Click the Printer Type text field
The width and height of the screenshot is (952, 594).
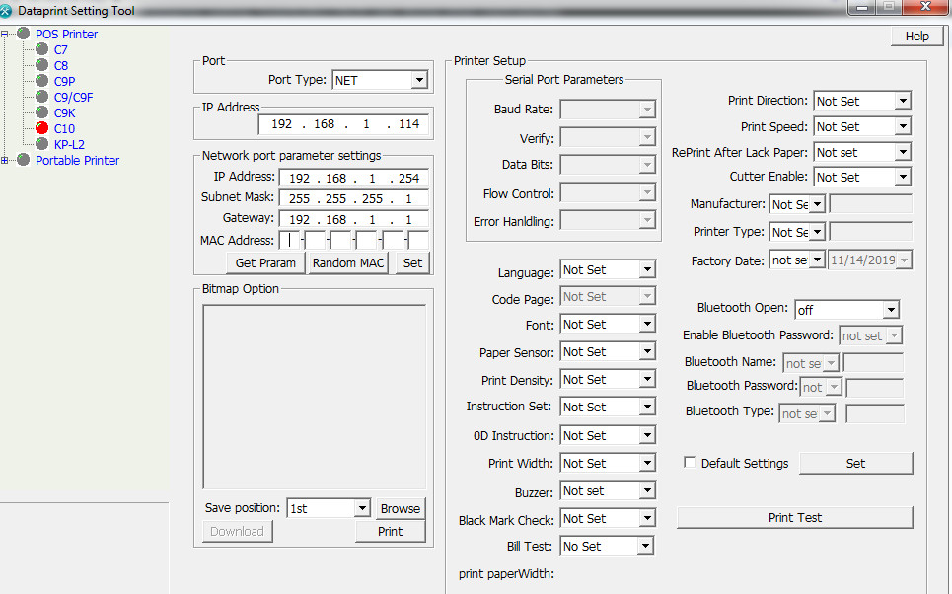(x=871, y=232)
